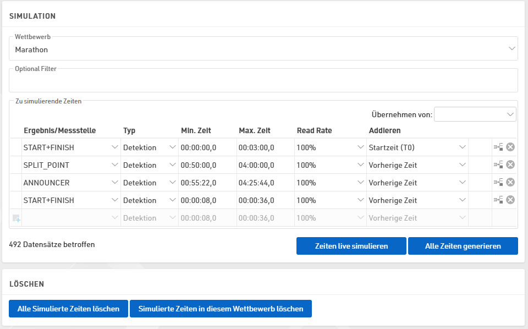The height and width of the screenshot is (329, 528).
Task: Click Alle Simulierte Zeiten löschen
Action: (x=68, y=309)
